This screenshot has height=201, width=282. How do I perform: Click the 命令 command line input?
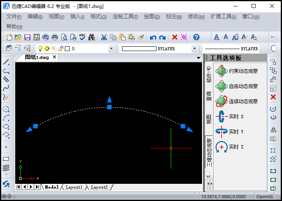tap(98, 197)
